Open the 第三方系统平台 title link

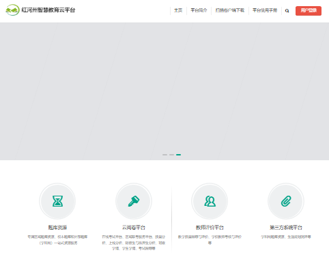click(x=286, y=228)
